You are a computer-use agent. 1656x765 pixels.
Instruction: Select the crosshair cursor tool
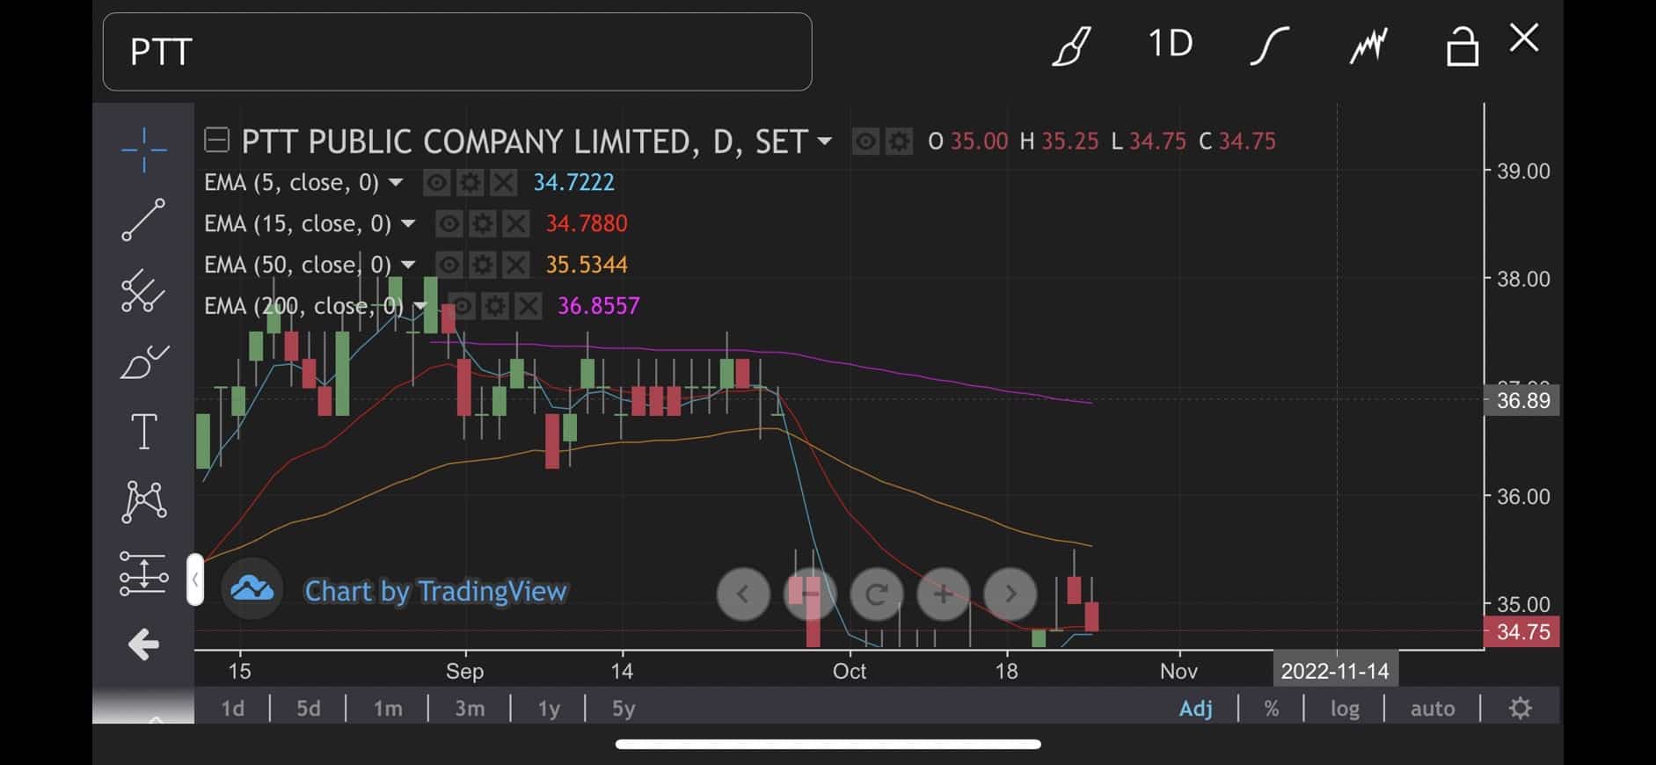[143, 149]
